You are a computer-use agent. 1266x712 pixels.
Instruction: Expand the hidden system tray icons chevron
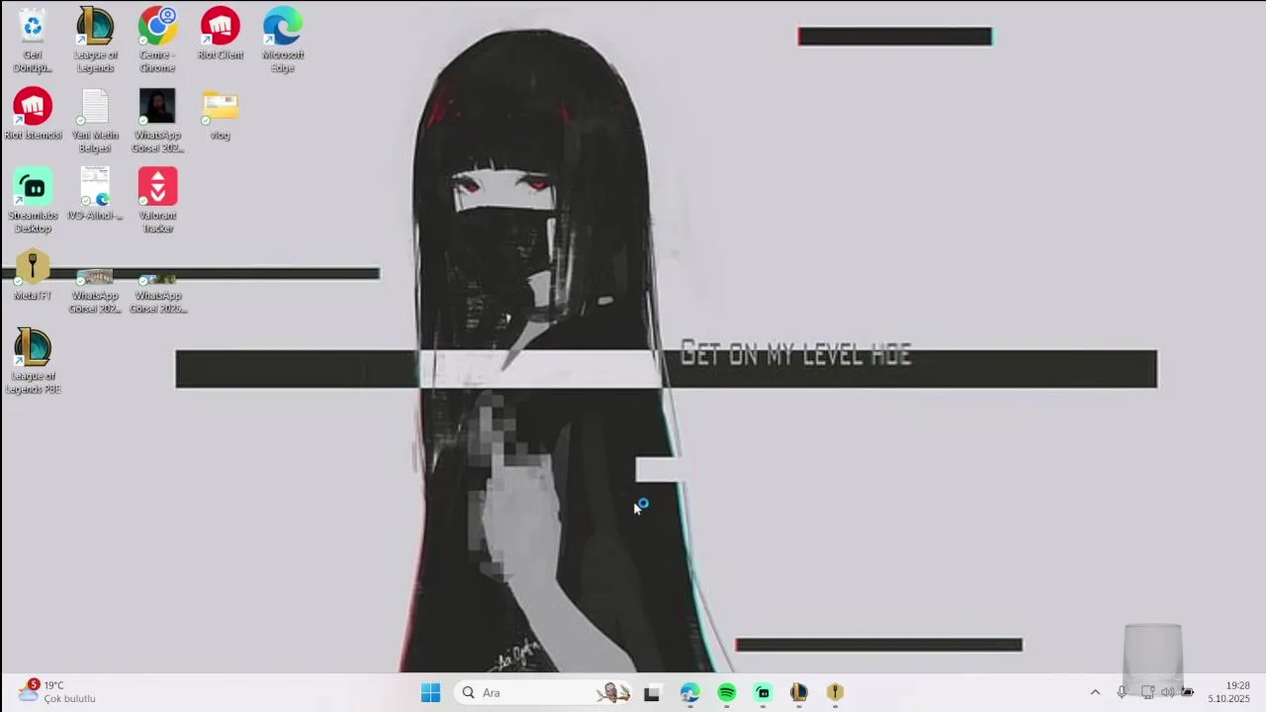point(1095,692)
